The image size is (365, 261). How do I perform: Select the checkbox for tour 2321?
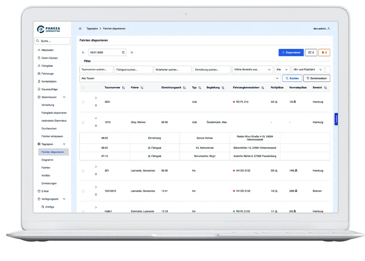[x=83, y=102]
